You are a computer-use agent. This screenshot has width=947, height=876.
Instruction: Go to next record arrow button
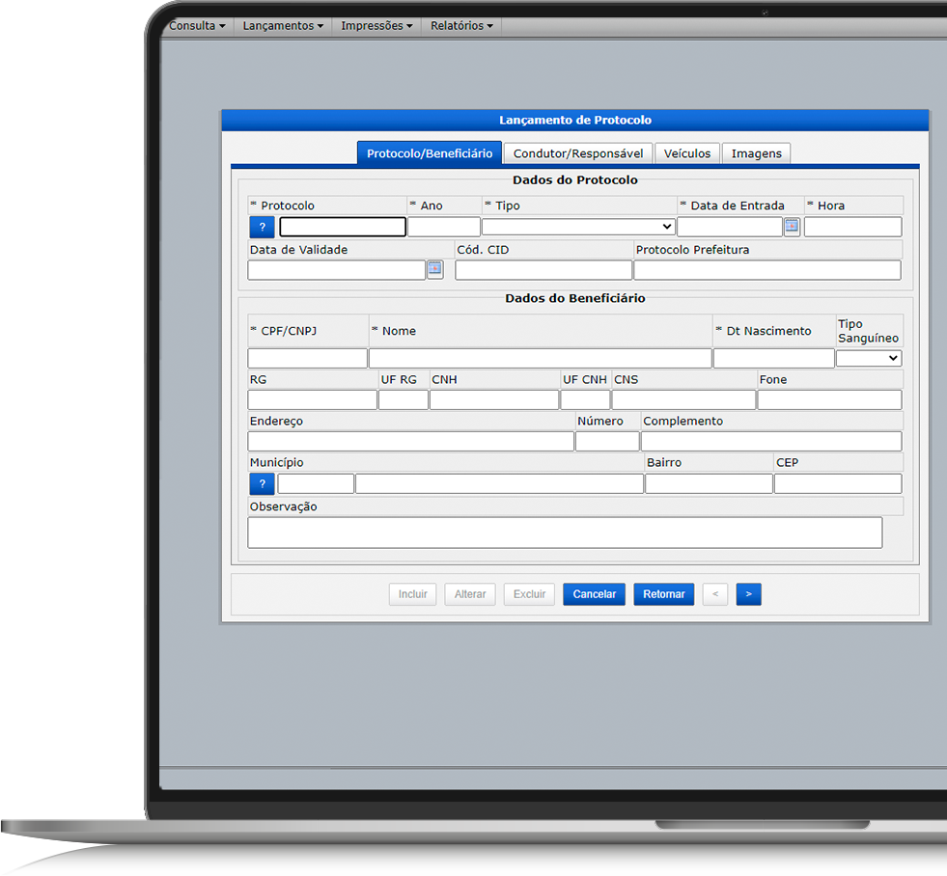[748, 594]
